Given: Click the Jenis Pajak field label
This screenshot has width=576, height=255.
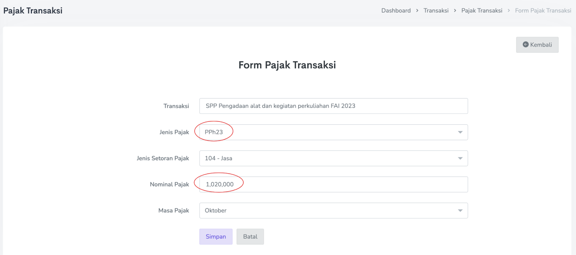Looking at the screenshot, I should pyautogui.click(x=174, y=132).
